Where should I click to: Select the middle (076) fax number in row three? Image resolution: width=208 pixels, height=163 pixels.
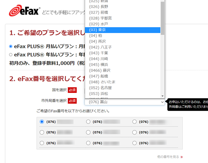(x=88, y=143)
